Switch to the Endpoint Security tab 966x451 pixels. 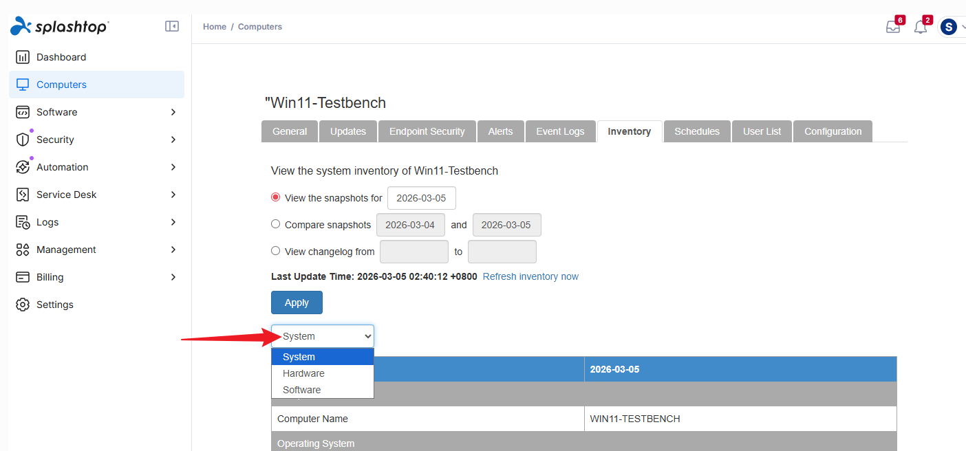(427, 131)
